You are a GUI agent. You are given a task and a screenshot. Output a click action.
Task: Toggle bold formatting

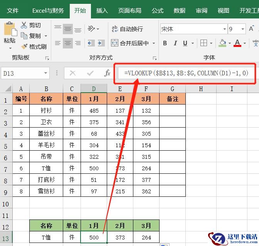[165, 43]
